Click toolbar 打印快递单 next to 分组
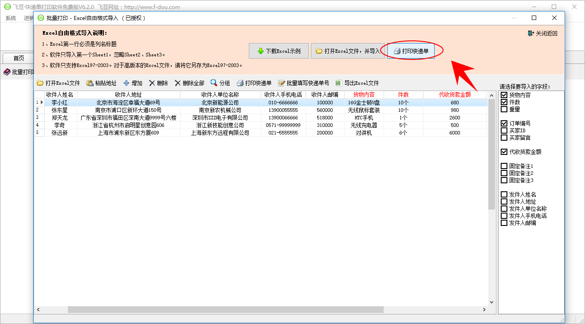Image resolution: width=585 pixels, height=324 pixels. [x=254, y=83]
